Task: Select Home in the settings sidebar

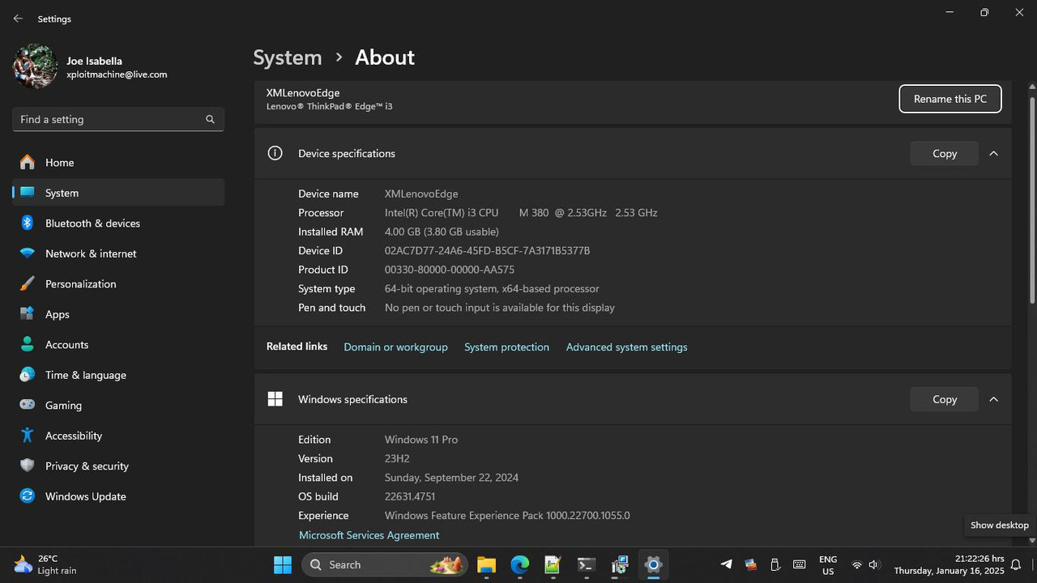Action: pos(59,163)
